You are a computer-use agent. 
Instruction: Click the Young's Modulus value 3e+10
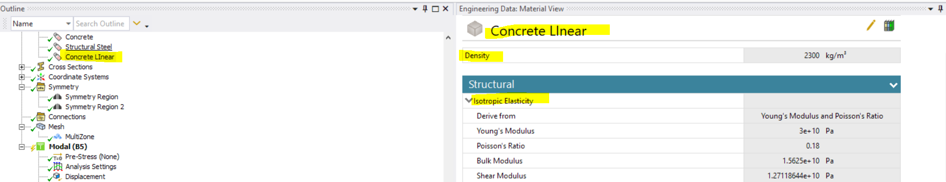tap(822, 131)
